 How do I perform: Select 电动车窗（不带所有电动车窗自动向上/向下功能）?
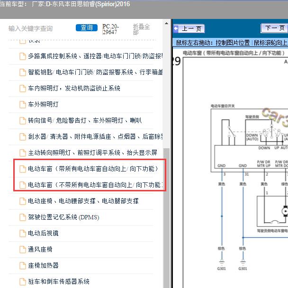[95, 185]
